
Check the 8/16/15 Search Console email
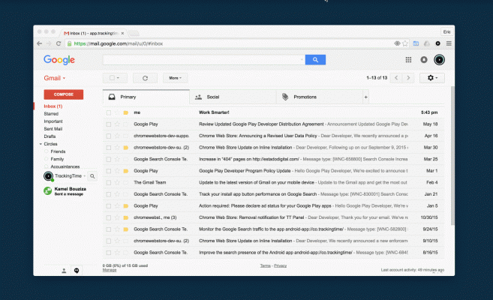(x=109, y=253)
